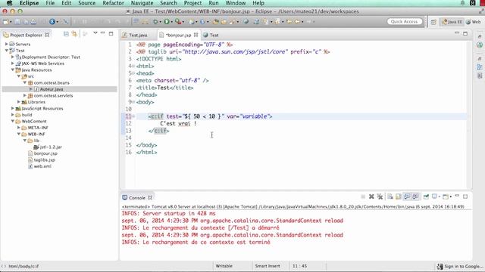Click the Save toolbar icon

point(17,22)
